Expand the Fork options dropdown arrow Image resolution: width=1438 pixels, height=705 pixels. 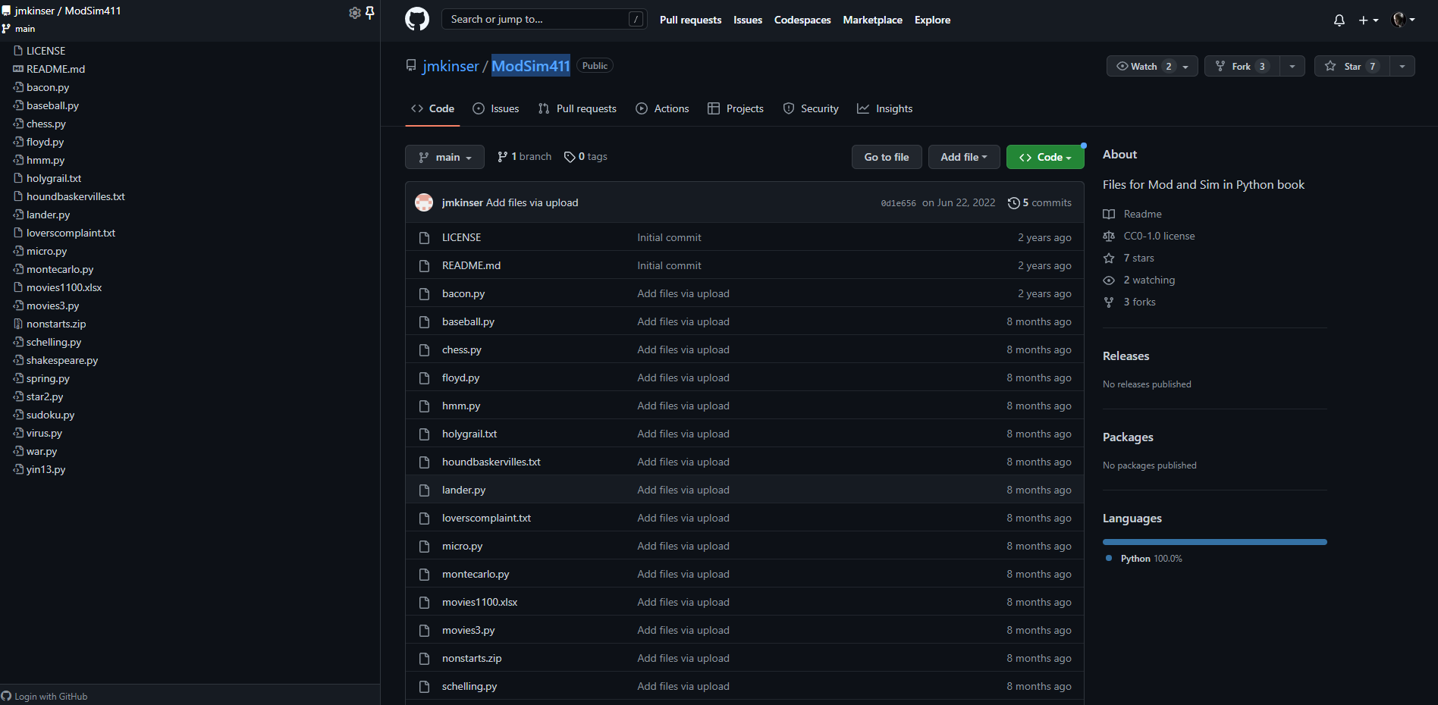[x=1292, y=67]
